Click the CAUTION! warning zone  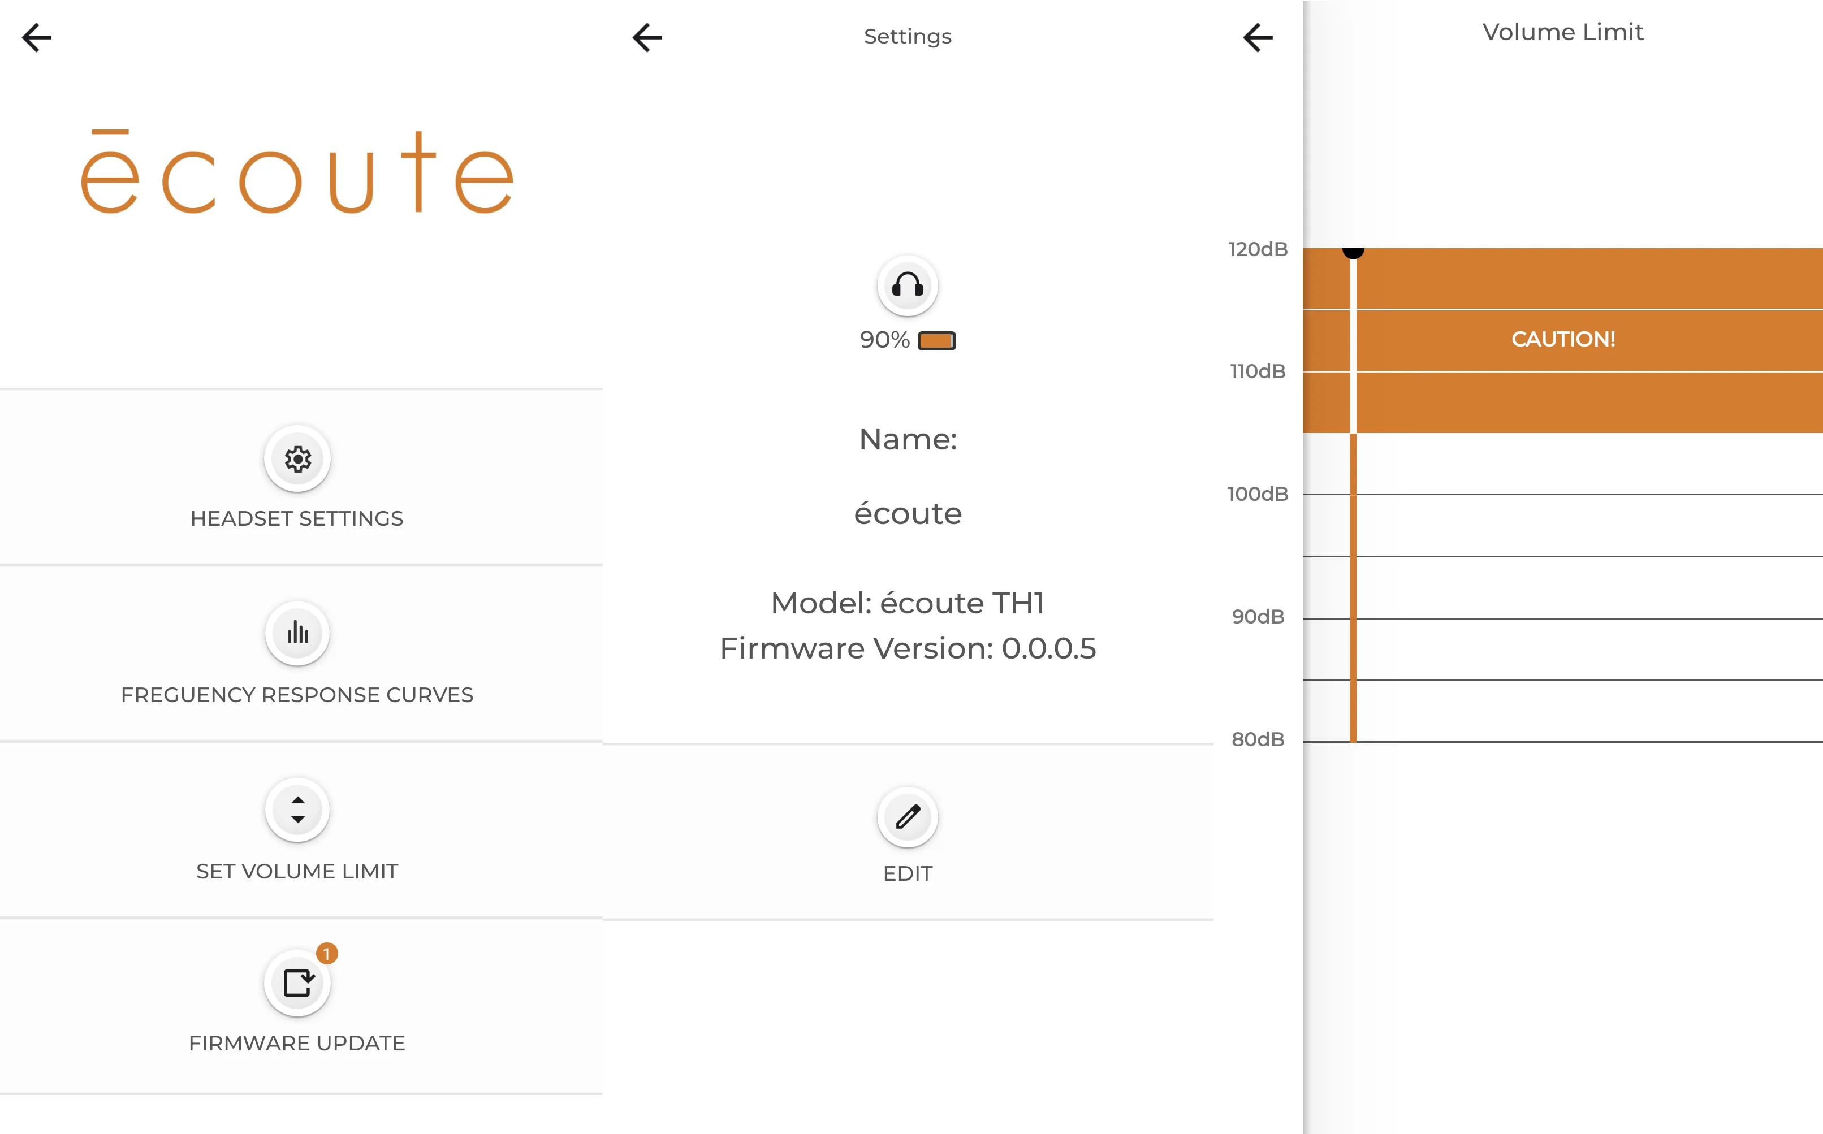coord(1563,339)
